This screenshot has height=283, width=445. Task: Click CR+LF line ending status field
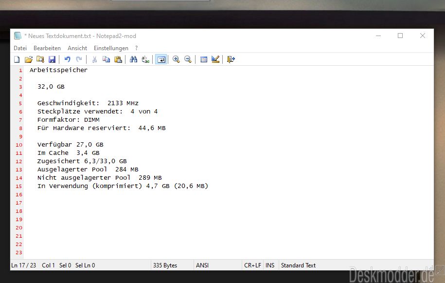click(x=252, y=265)
